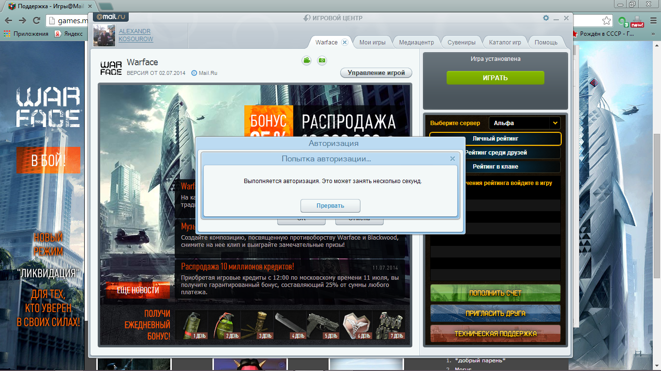Select the day 1 smoke grenade bonus
Image resolution: width=661 pixels, height=371 pixels.
click(192, 324)
